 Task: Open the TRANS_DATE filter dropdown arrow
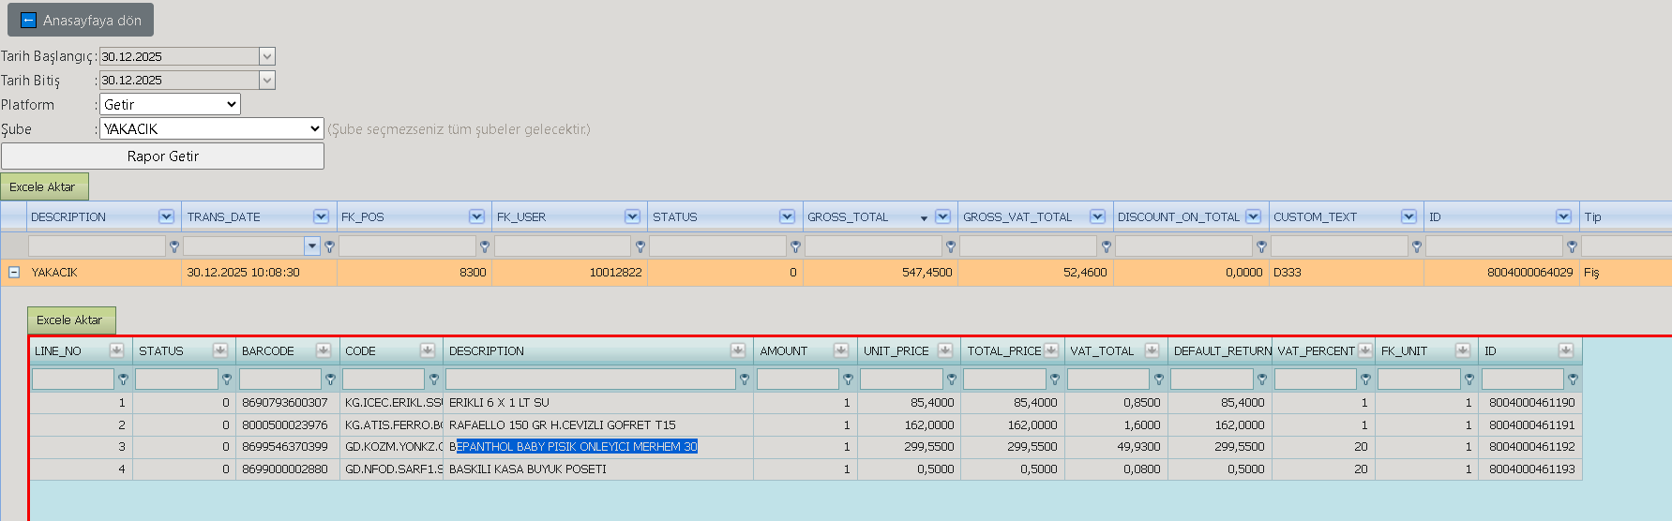coord(312,246)
